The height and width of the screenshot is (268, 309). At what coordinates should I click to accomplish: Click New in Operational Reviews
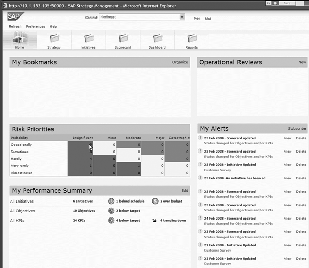(302, 62)
